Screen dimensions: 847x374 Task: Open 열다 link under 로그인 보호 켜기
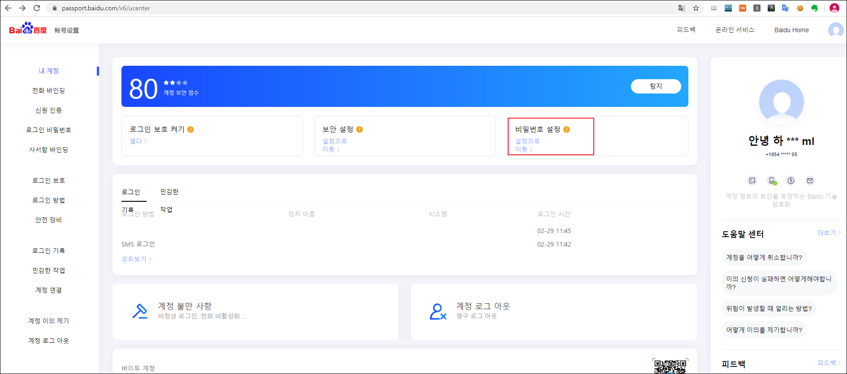[138, 141]
